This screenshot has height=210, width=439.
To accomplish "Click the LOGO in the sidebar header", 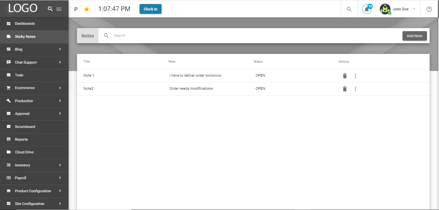I will 23,8.
